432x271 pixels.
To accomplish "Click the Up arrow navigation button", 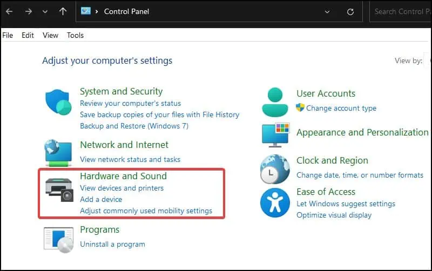I will (63, 11).
